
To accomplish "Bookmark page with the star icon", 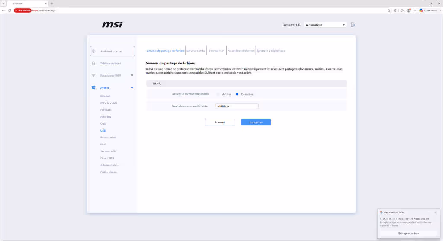I will coord(389,10).
